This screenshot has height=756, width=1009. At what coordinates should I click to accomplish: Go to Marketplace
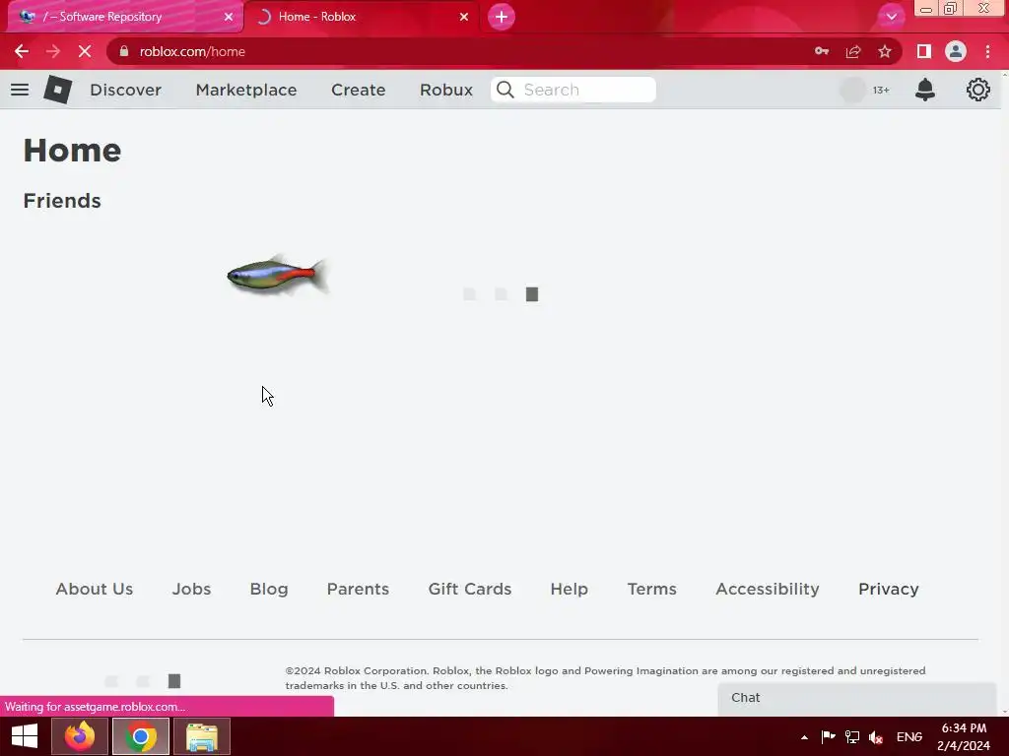click(x=245, y=90)
